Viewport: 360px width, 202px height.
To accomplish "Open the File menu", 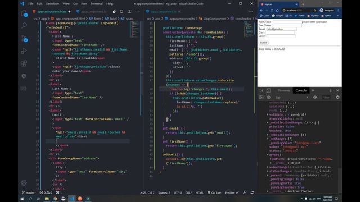I will (30, 4).
